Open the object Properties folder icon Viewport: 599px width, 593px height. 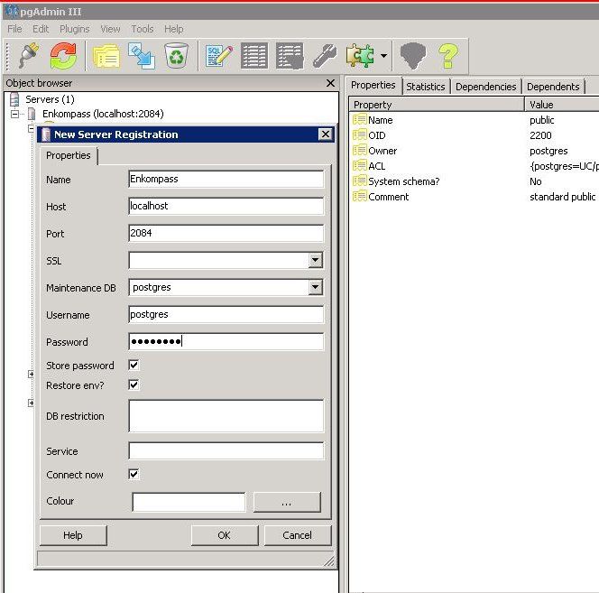(x=107, y=57)
